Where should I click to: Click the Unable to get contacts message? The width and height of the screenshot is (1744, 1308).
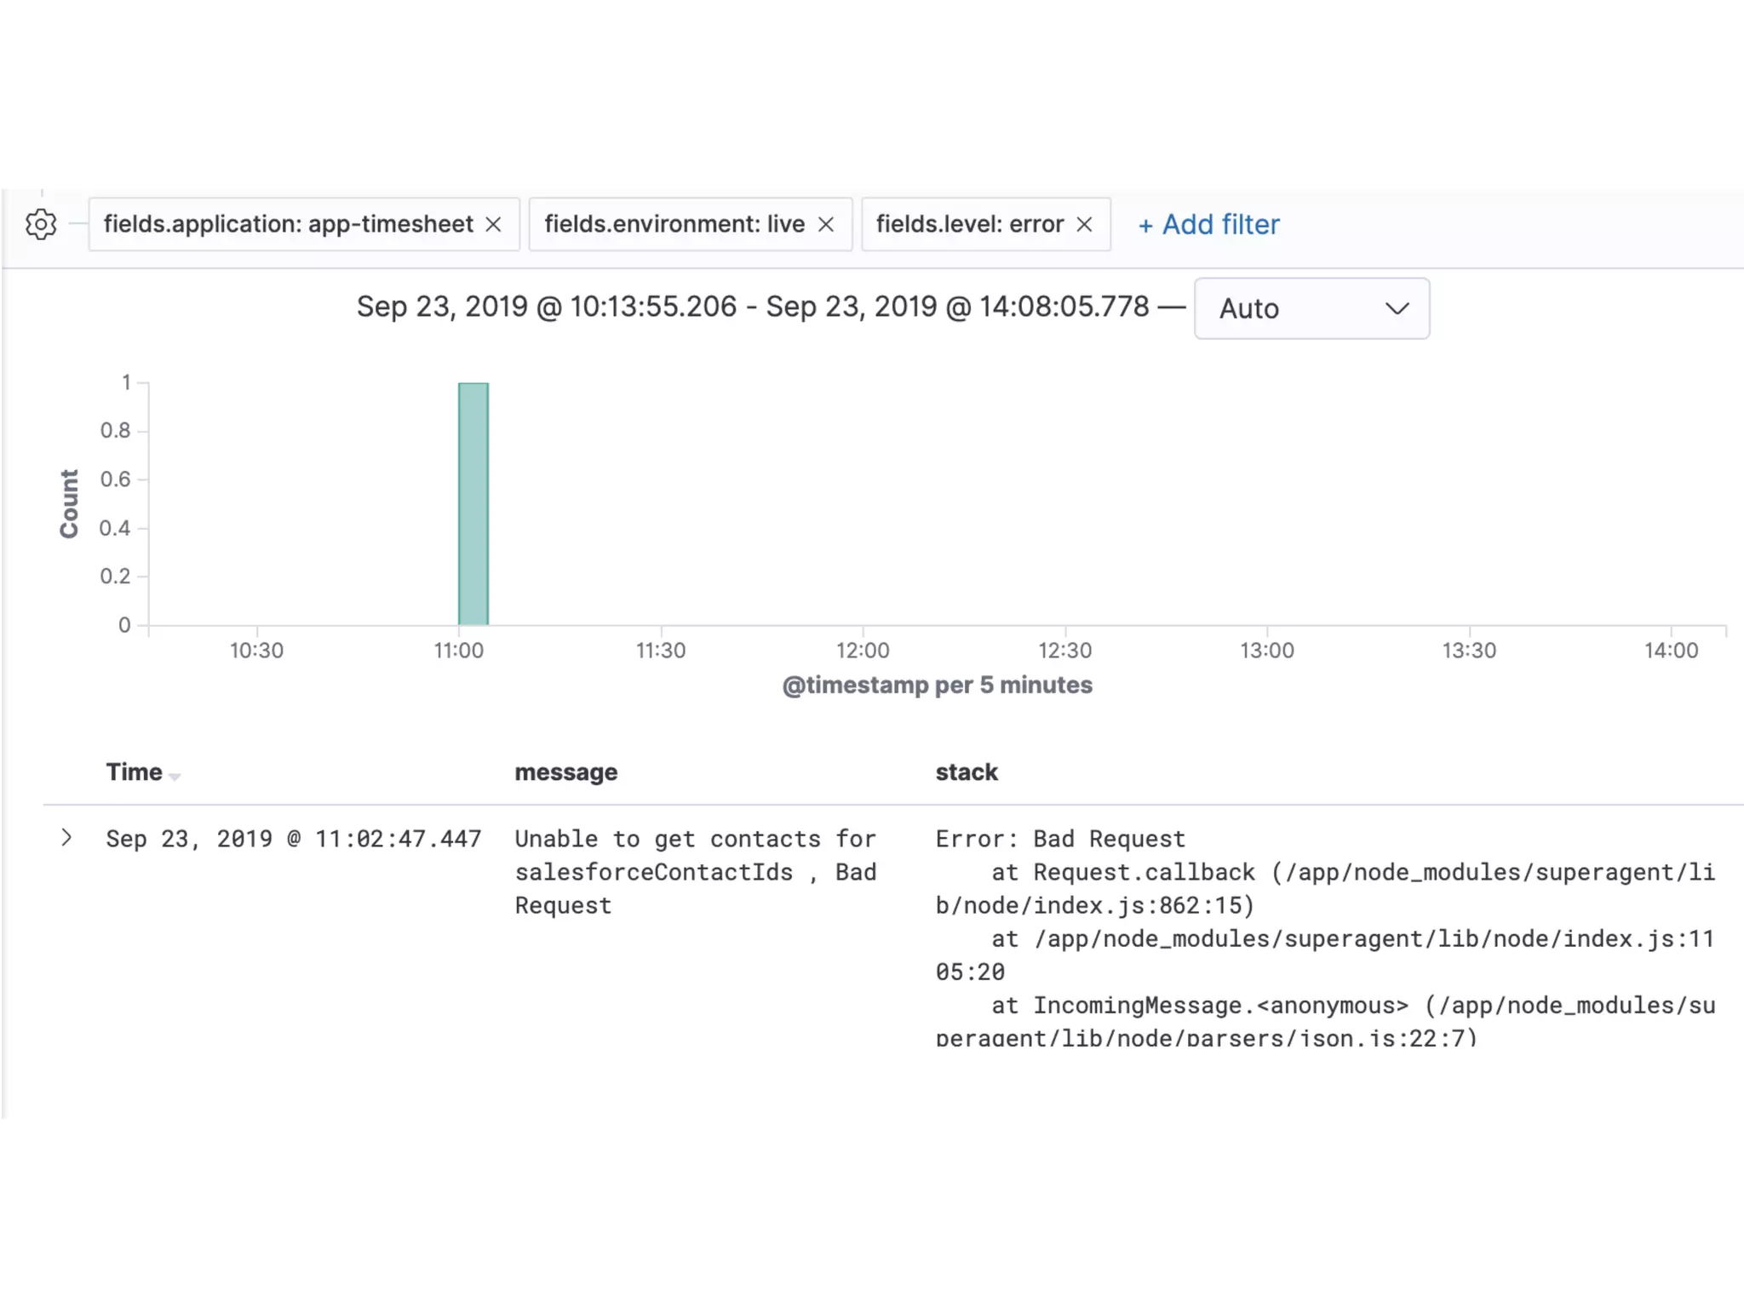[695, 872]
